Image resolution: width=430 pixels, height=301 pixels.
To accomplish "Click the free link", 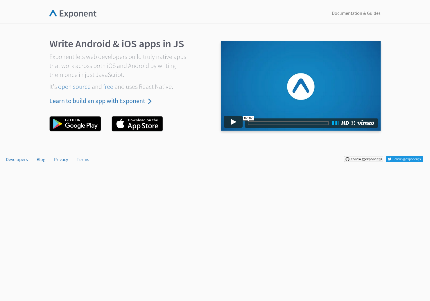I will (108, 87).
